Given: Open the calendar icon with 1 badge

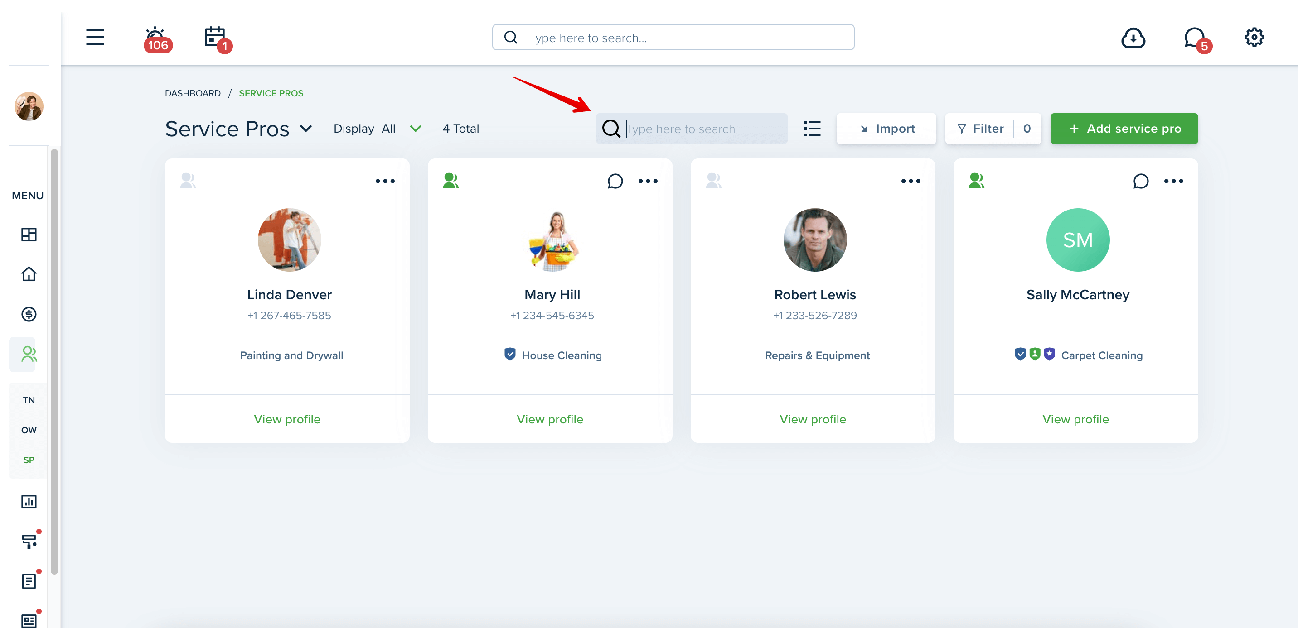Looking at the screenshot, I should [x=218, y=39].
